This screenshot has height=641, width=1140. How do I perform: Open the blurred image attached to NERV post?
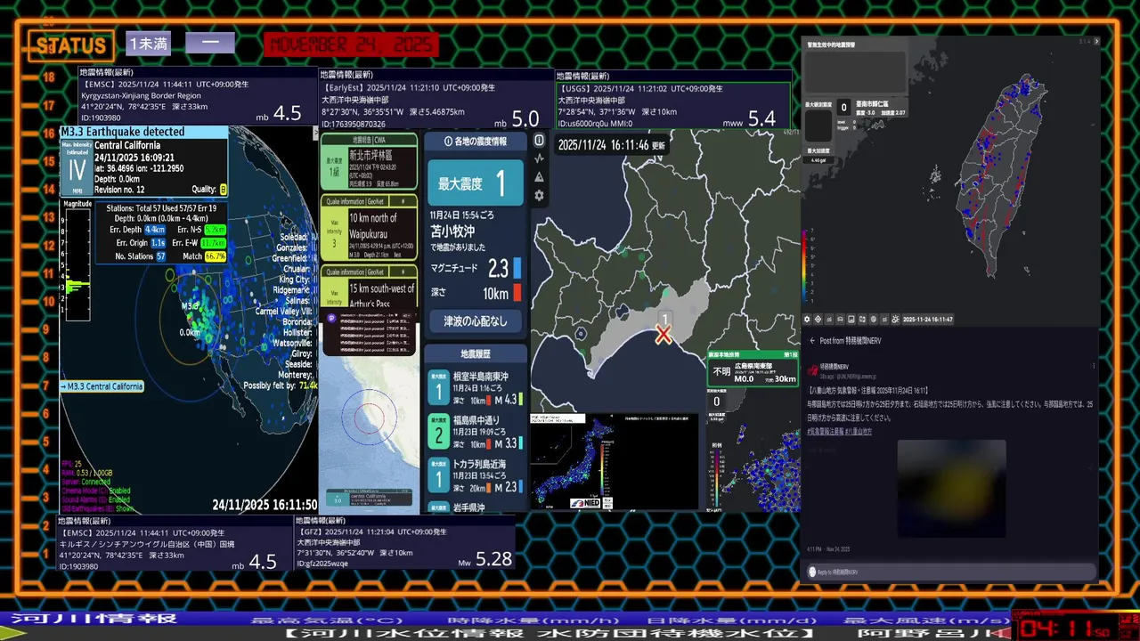pos(951,489)
